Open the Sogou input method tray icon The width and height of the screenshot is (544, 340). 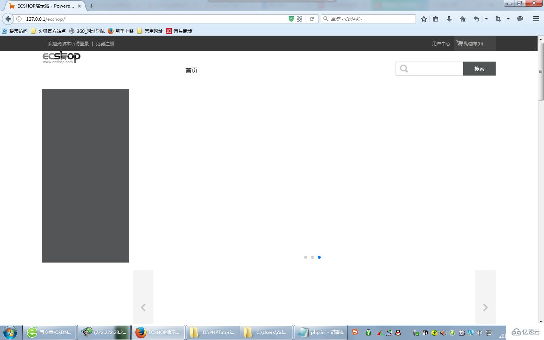coord(355,332)
